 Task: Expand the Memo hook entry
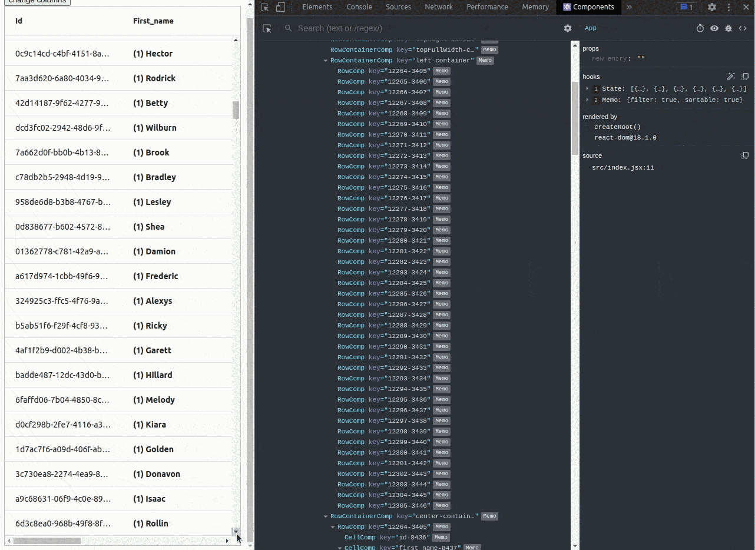pyautogui.click(x=587, y=100)
